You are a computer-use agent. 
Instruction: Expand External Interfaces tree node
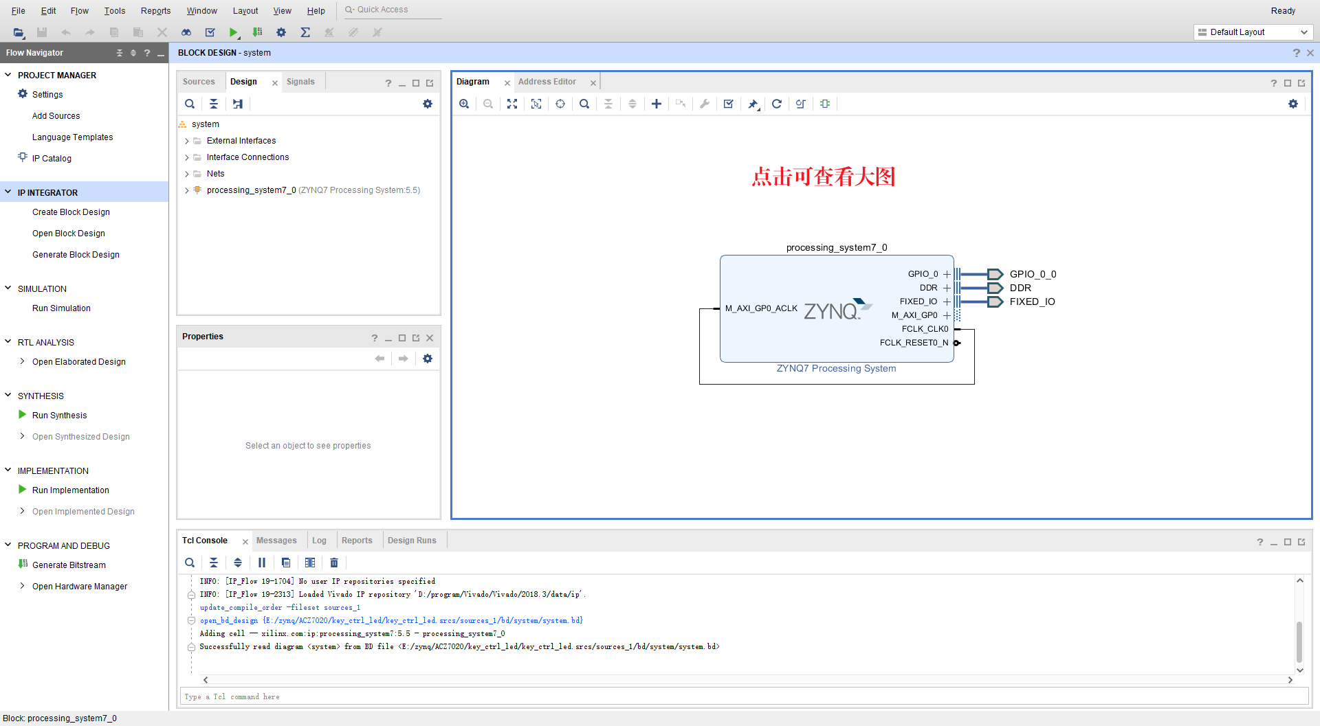(x=186, y=141)
